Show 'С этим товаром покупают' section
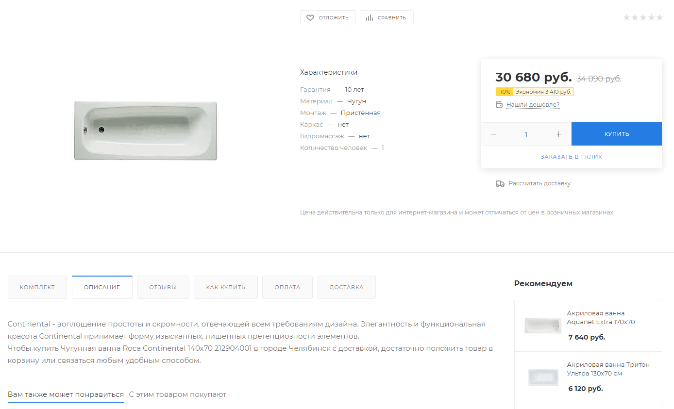 tap(177, 394)
